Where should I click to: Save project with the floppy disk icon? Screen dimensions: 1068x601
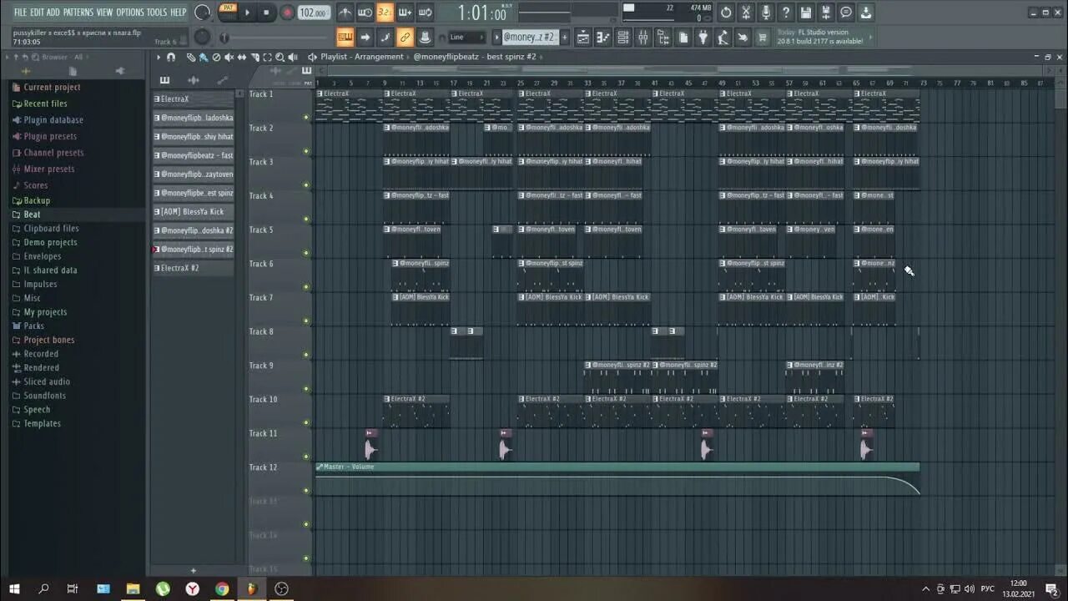pos(806,13)
